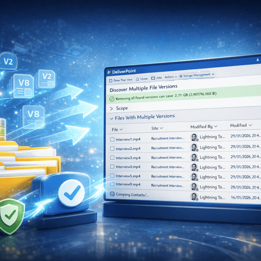Image resolution: width=261 pixels, height=261 pixels.
Task: Click the Recruitment Interview site for Interview1.mp4
Action: [168, 138]
